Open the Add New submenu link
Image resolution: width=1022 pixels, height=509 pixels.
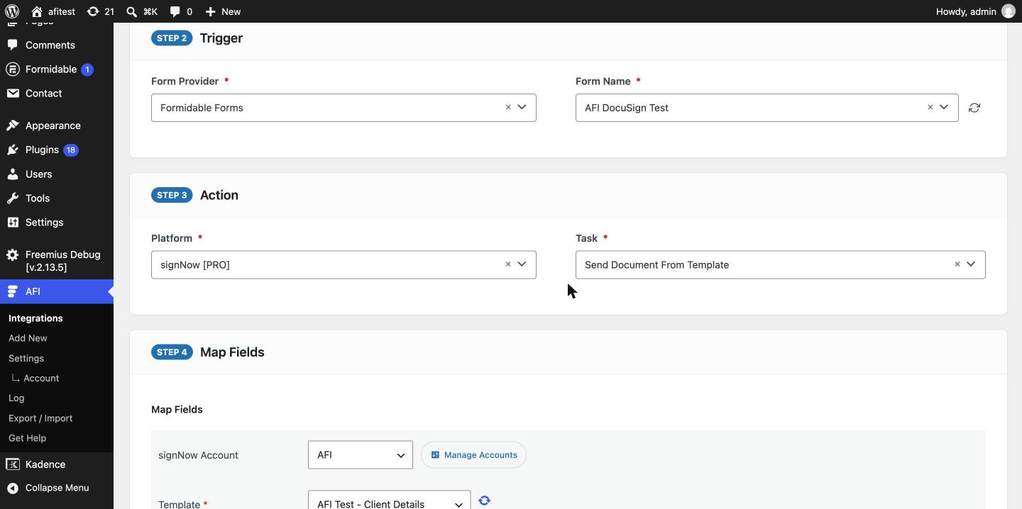[28, 338]
